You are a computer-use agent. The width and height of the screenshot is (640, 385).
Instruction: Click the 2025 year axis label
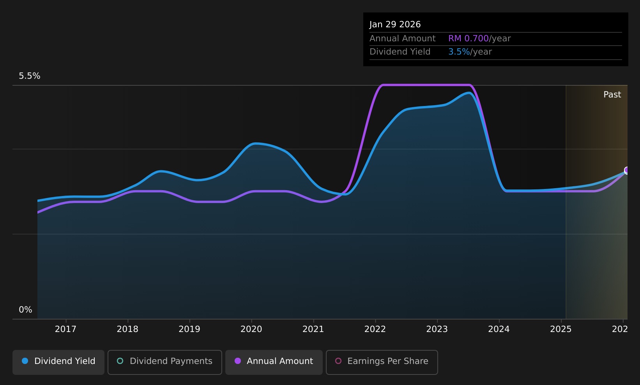pyautogui.click(x=561, y=329)
